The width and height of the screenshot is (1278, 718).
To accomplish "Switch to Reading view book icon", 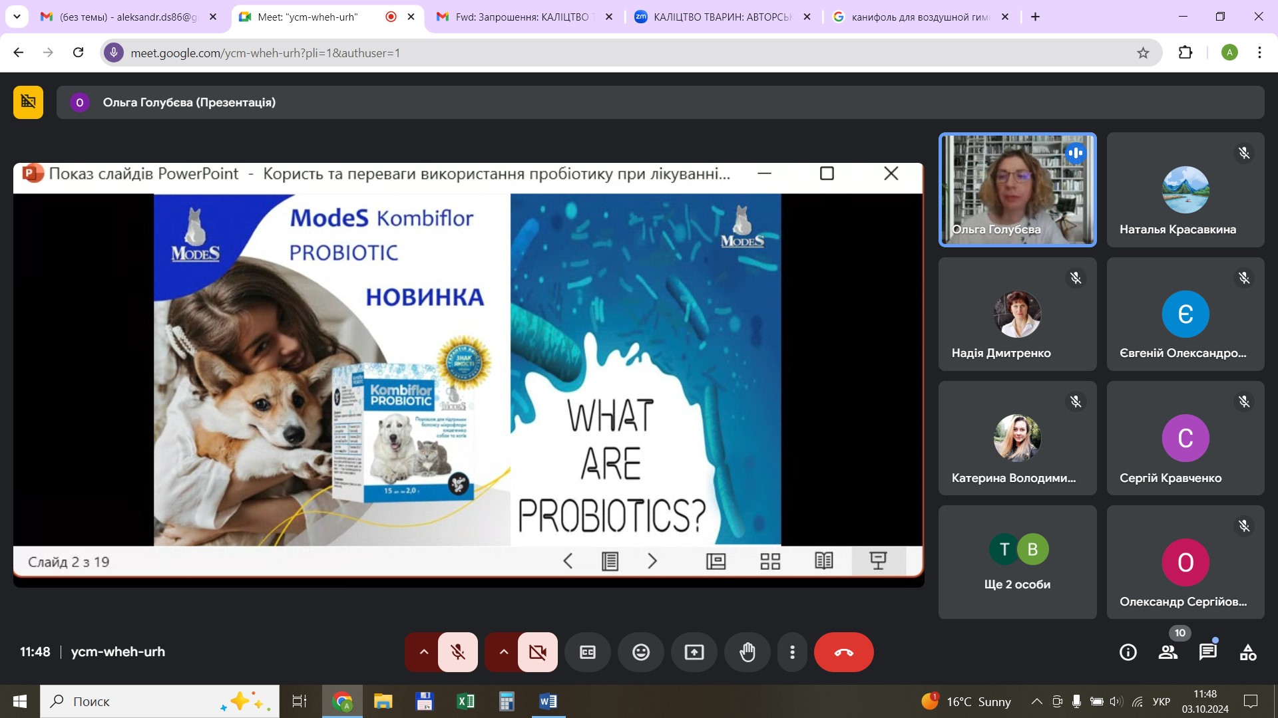I will (x=824, y=561).
